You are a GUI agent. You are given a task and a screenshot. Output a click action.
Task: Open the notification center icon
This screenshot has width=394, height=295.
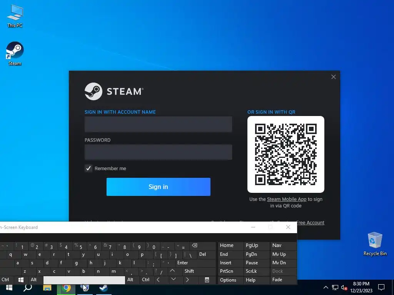click(x=381, y=287)
